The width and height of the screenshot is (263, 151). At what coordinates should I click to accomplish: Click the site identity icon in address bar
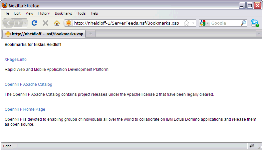click(x=69, y=23)
